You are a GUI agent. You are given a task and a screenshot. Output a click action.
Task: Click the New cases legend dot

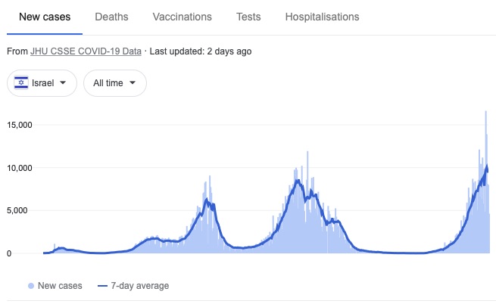pos(31,286)
